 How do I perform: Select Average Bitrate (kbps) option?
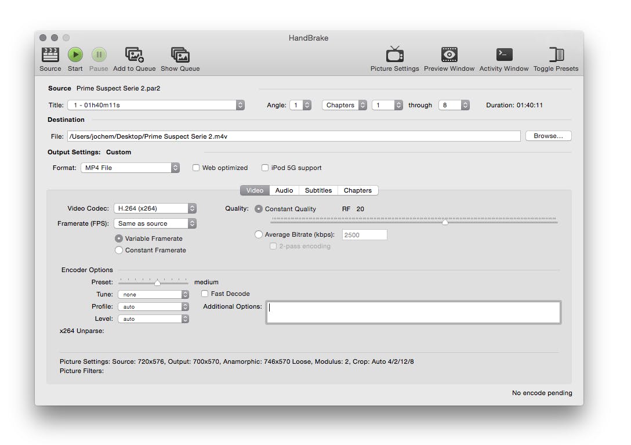click(259, 234)
